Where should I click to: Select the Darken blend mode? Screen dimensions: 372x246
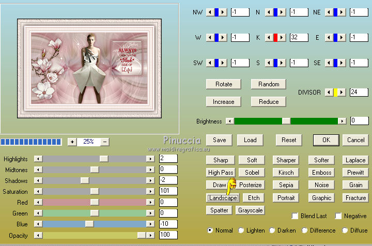pos(272,230)
